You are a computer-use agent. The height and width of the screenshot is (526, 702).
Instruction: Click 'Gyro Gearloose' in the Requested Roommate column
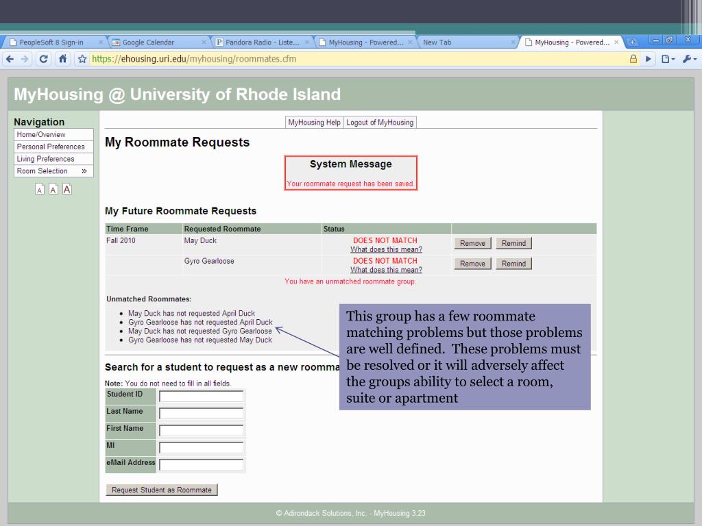click(x=209, y=261)
